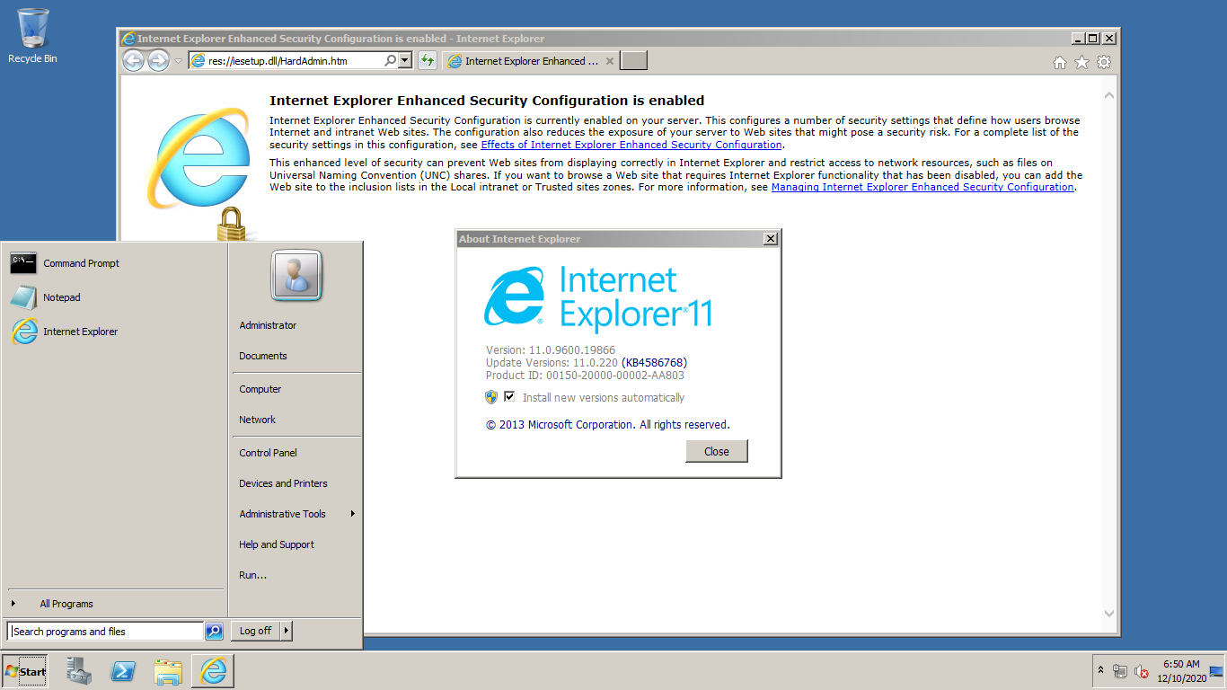This screenshot has height=690, width=1227.
Task: Open Server Manager from taskbar
Action: (79, 671)
